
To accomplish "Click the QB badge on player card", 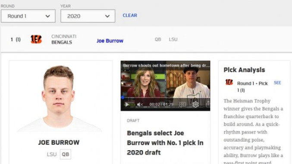I will pyautogui.click(x=66, y=154).
